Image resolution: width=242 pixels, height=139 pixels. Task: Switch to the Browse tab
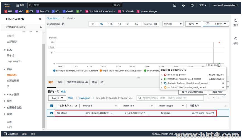point(51,82)
